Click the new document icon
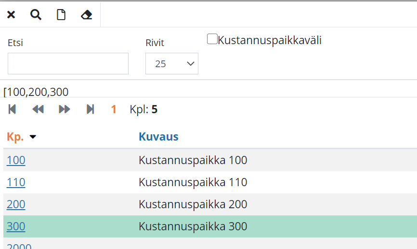This screenshot has width=417, height=249. pyautogui.click(x=61, y=15)
